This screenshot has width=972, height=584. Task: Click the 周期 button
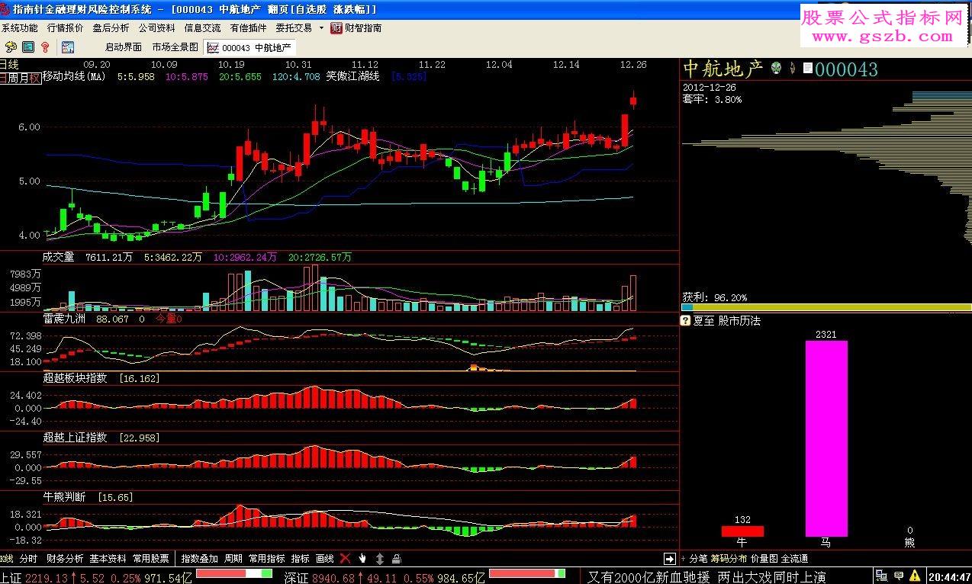233,559
